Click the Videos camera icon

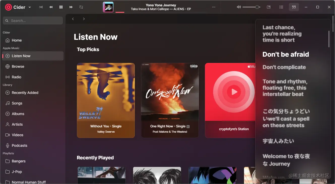pos(8,135)
